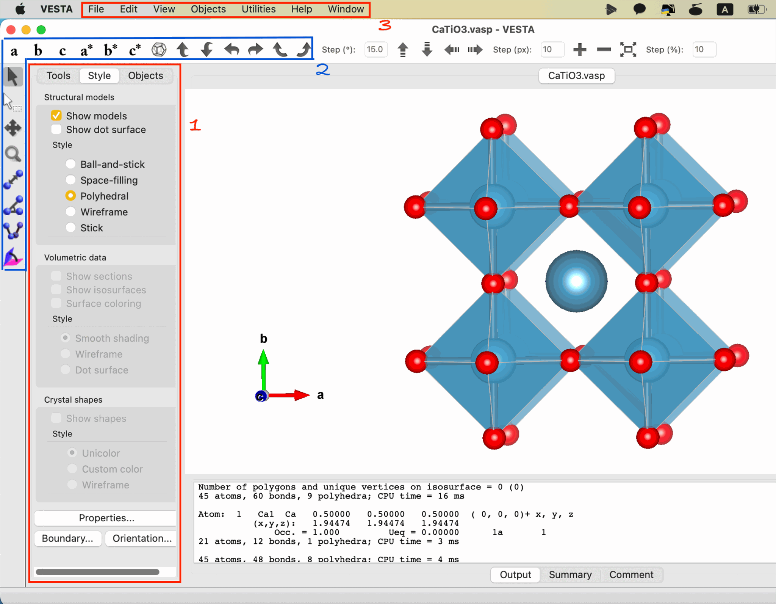The width and height of the screenshot is (776, 604).
Task: Click the Properties... button
Action: point(106,518)
